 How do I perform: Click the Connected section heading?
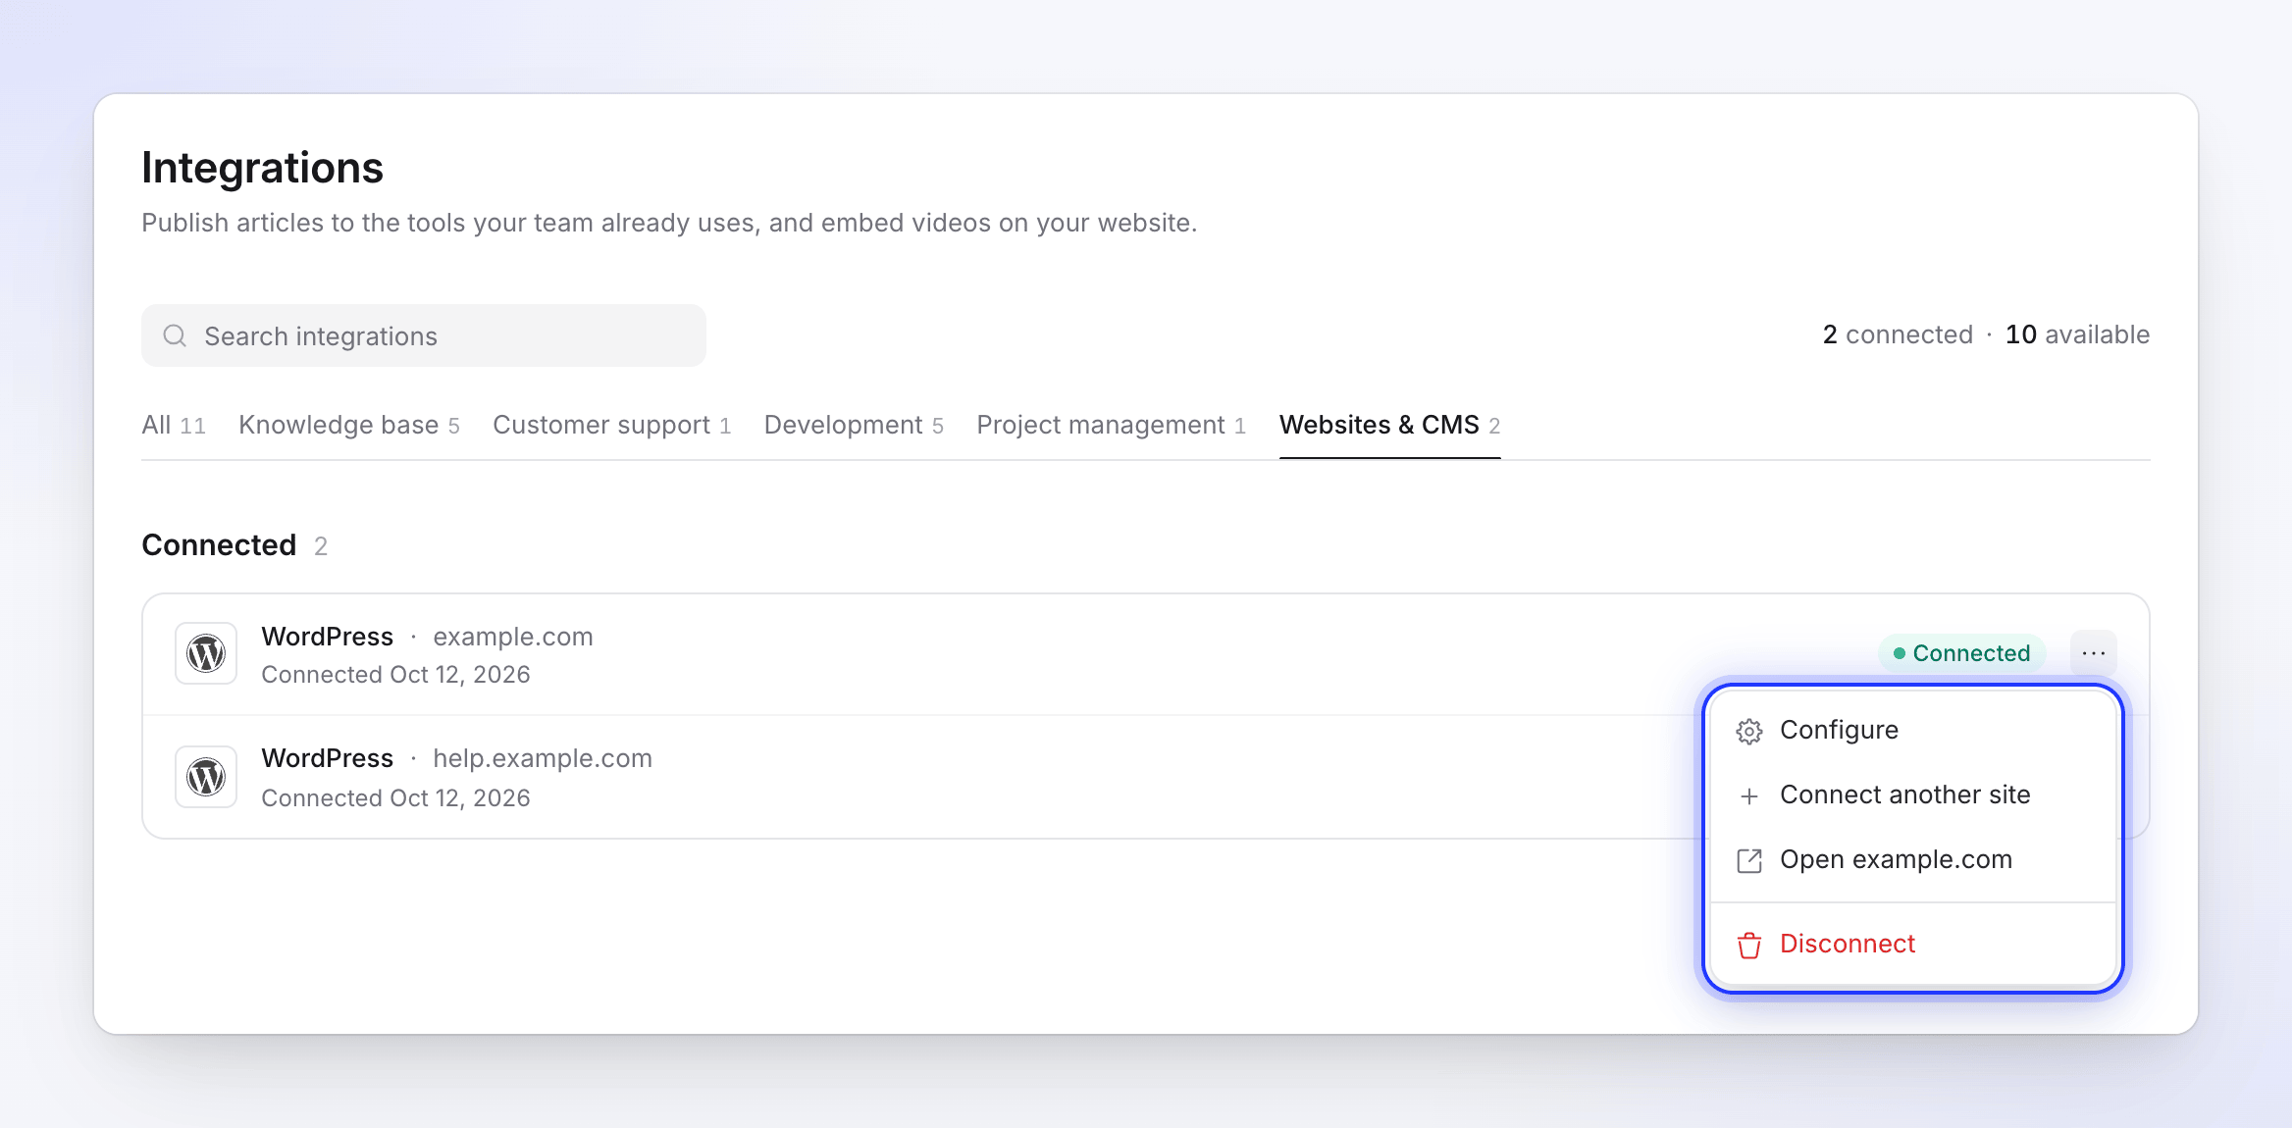point(219,545)
